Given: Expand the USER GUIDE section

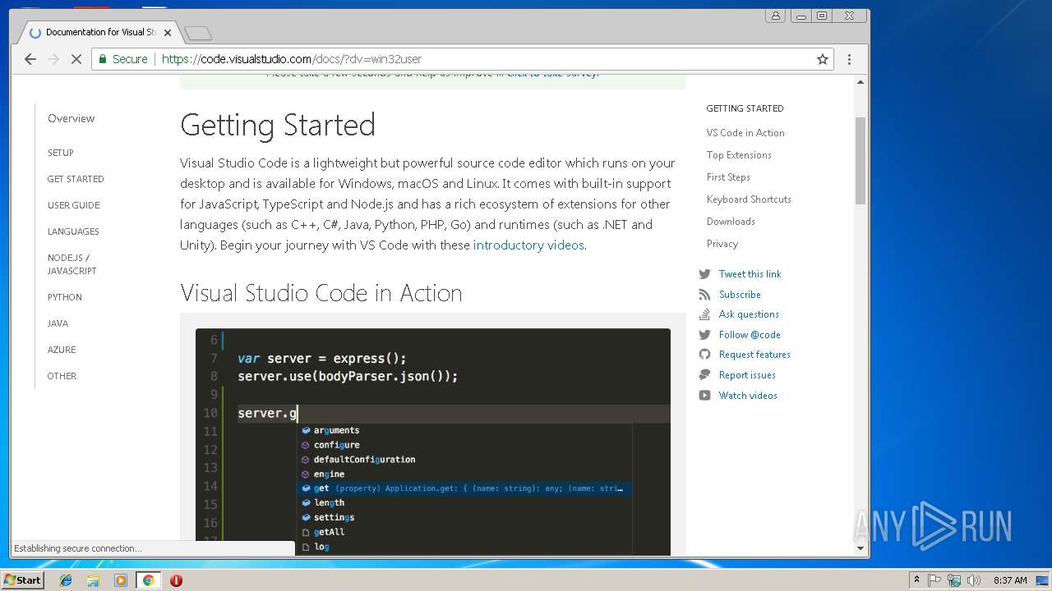Looking at the screenshot, I should [73, 205].
